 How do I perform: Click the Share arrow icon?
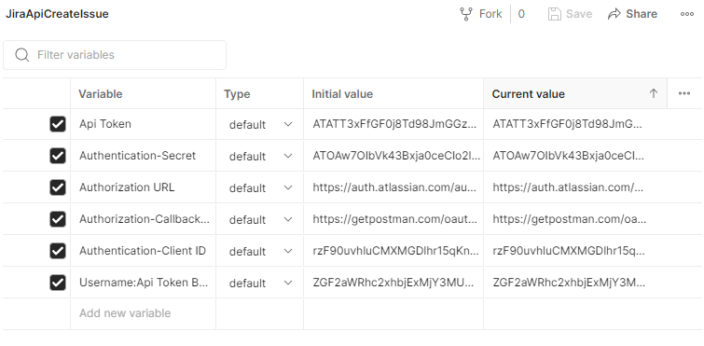[614, 14]
